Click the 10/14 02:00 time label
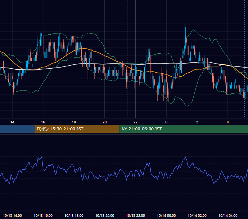The height and width of the screenshot is (219, 248). pos(197,215)
